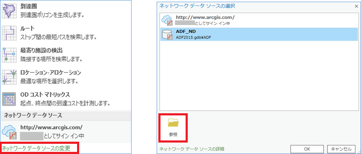Screen dimensions: 361x154
Task: Open ネットワーク データ ソースの詳細 link
Action: (192, 149)
